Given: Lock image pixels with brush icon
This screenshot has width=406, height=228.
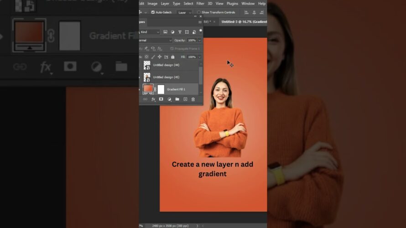Looking at the screenshot, I should pyautogui.click(x=153, y=57).
